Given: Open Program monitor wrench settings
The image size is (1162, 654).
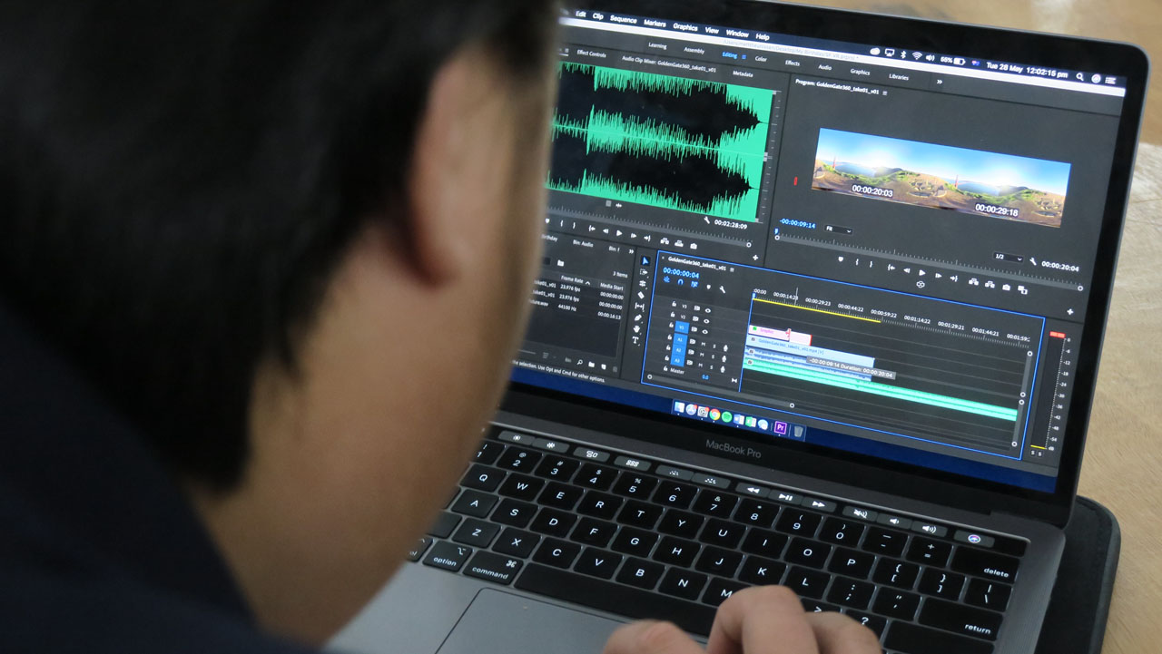Looking at the screenshot, I should 1032,262.
